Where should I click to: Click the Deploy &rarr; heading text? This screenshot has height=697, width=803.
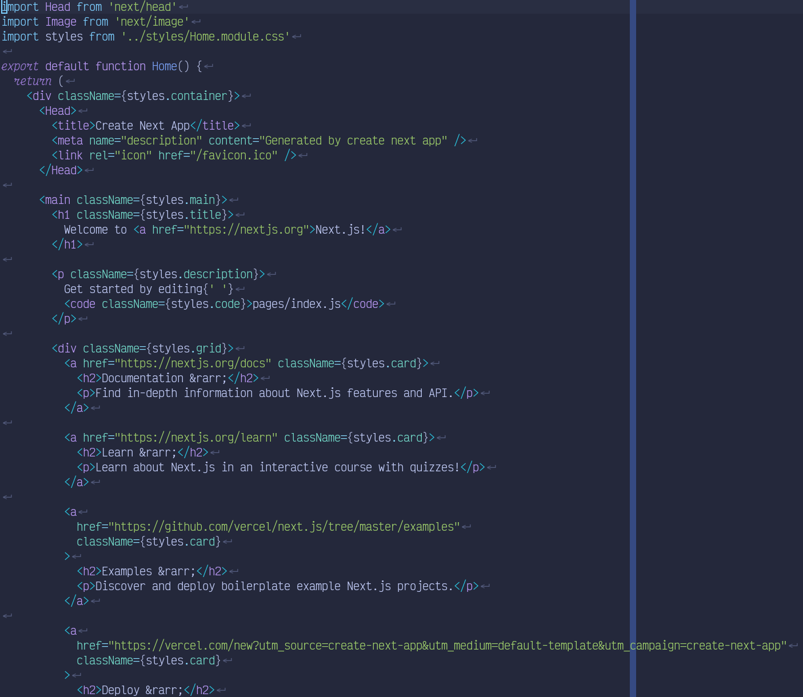pyautogui.click(x=140, y=690)
